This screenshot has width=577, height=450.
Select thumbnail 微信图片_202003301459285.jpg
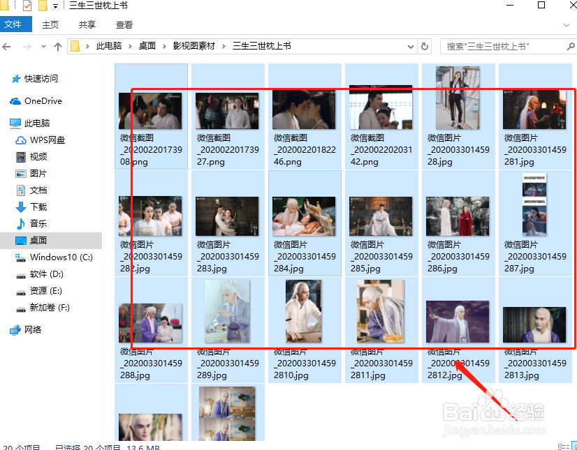[x=381, y=216]
